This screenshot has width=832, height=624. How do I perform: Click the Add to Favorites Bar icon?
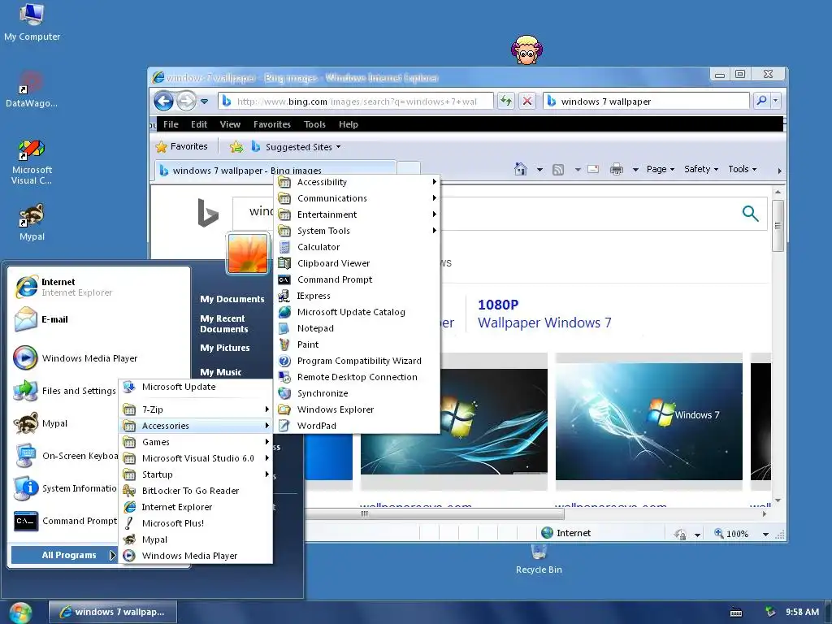[236, 147]
